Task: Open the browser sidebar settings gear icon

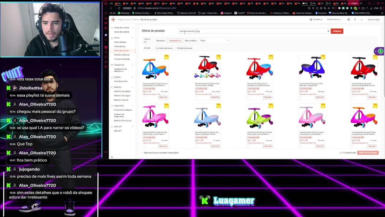Action: [106, 67]
